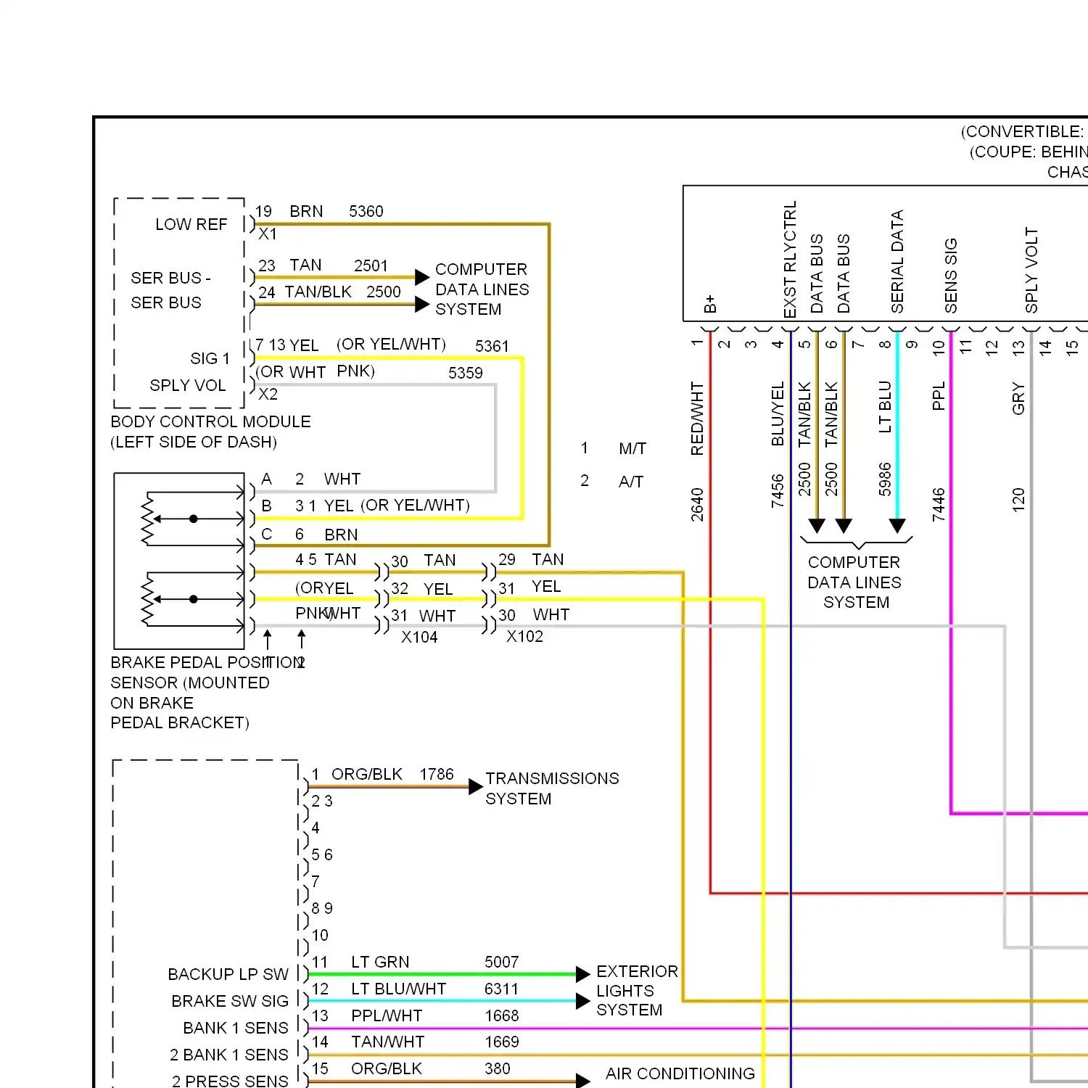Click the LT GRN wire label
The image size is (1088, 1088).
coord(381,963)
